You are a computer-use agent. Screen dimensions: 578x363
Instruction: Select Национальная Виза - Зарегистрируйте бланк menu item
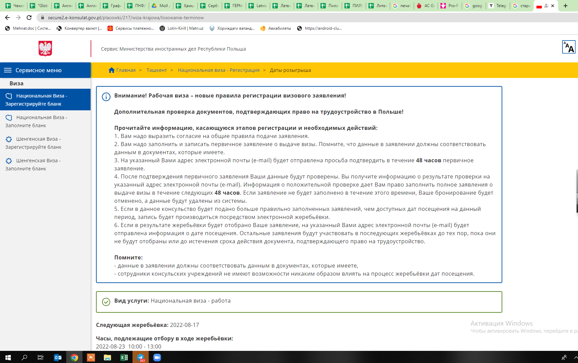pos(45,100)
